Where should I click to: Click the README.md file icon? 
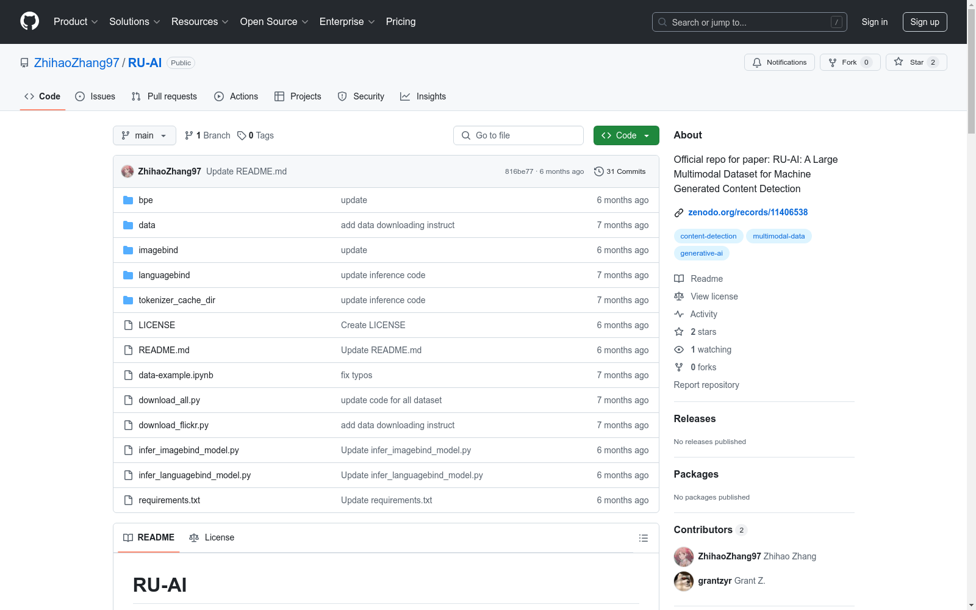pos(128,350)
